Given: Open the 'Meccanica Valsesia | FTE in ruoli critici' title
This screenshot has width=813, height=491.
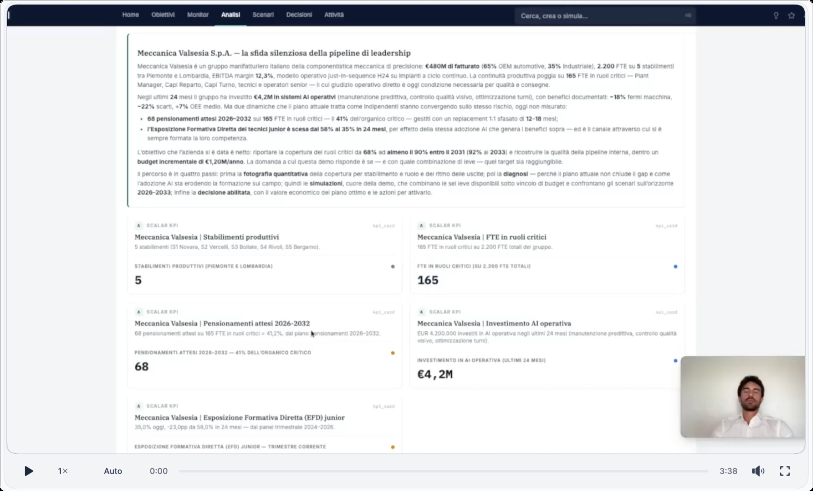Looking at the screenshot, I should point(482,237).
